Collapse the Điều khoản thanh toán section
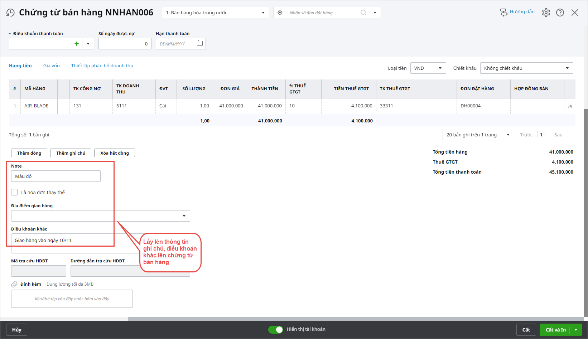588x339 pixels. (10, 34)
